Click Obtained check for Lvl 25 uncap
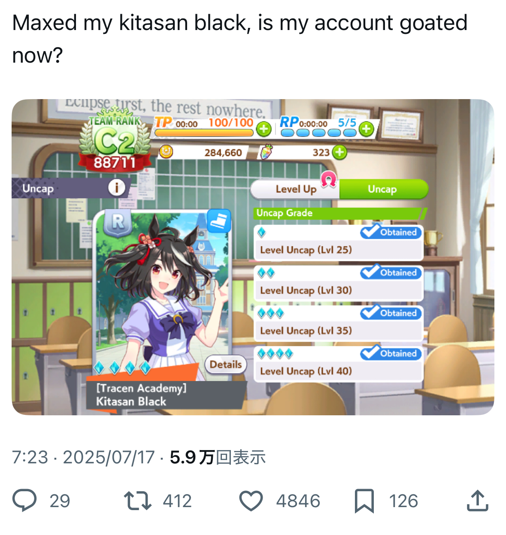 [x=391, y=232]
